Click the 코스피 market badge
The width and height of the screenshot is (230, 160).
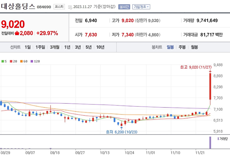(59, 7)
